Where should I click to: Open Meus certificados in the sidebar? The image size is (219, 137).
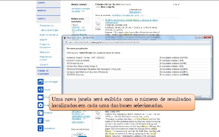point(50,30)
